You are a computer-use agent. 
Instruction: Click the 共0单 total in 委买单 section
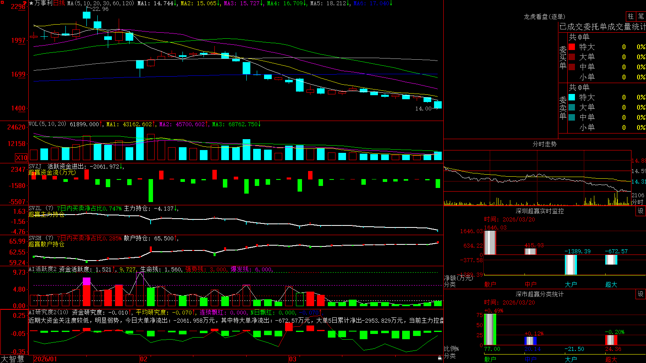(x=579, y=37)
